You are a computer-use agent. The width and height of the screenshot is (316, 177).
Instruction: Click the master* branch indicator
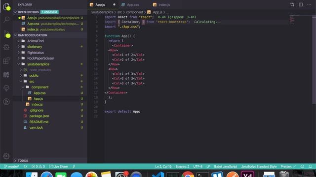tap(12, 166)
